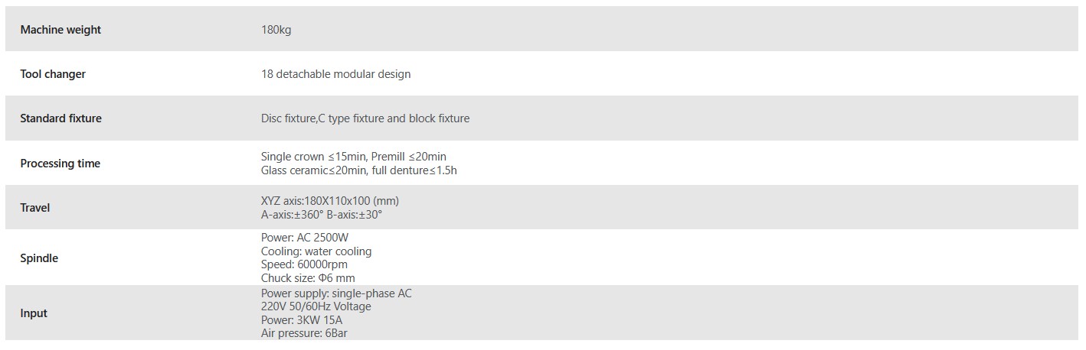
Task: Click the Input row label
Action: 34,313
